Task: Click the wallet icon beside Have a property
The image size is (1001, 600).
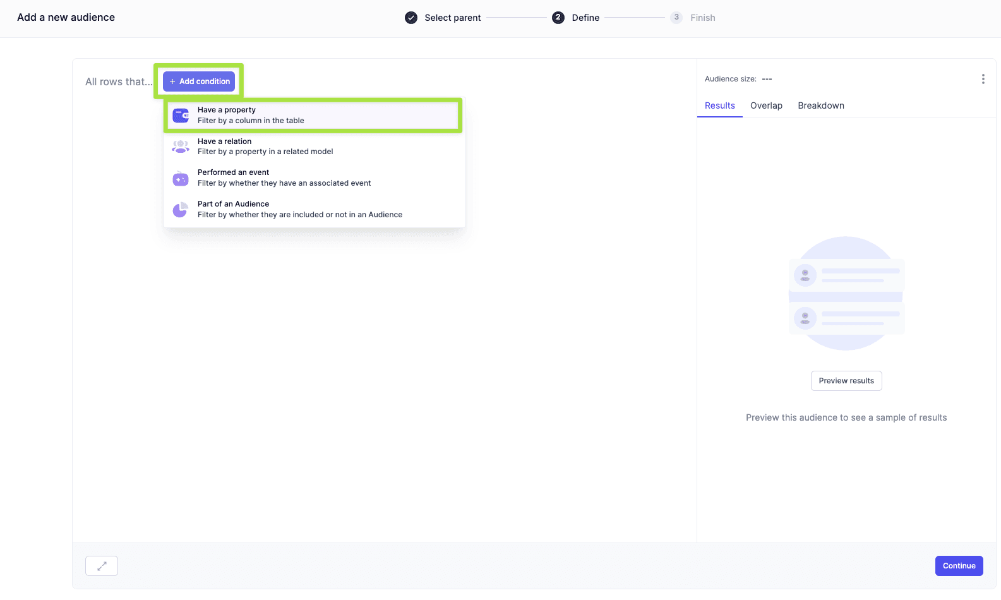Action: (181, 115)
